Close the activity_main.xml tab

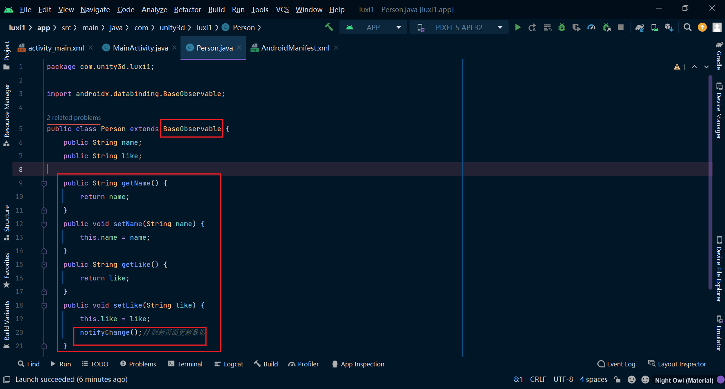[x=91, y=47]
